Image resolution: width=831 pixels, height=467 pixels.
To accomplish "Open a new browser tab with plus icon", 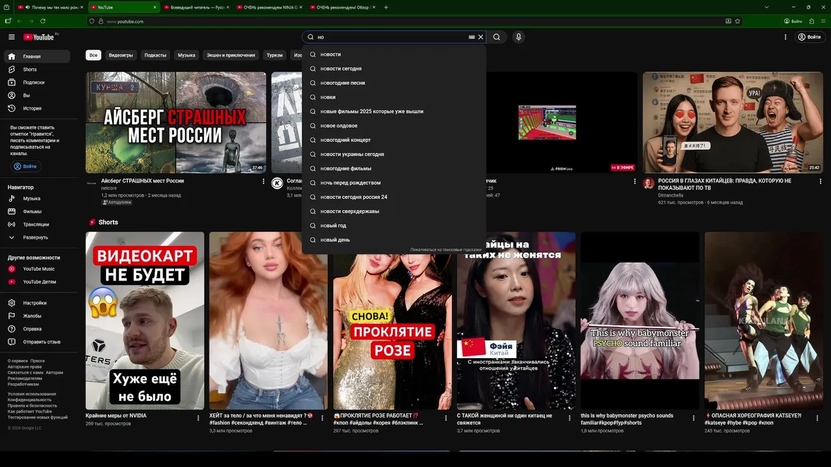I will click(x=386, y=7).
